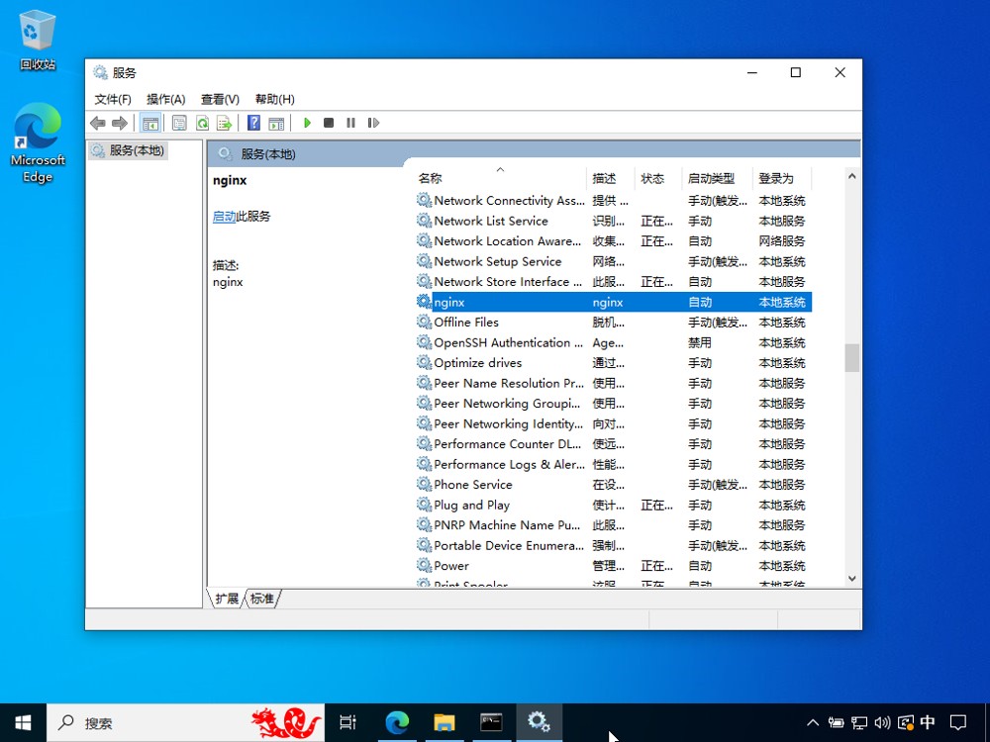Image resolution: width=990 pixels, height=742 pixels.
Task: Open the 操作(A) menu
Action: 166,99
